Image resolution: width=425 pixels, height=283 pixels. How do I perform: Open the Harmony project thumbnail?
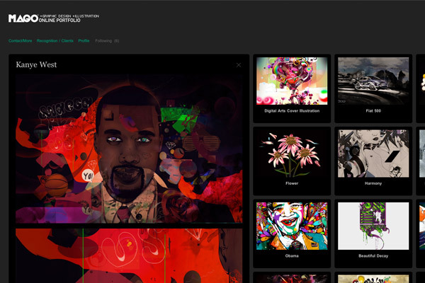click(373, 154)
